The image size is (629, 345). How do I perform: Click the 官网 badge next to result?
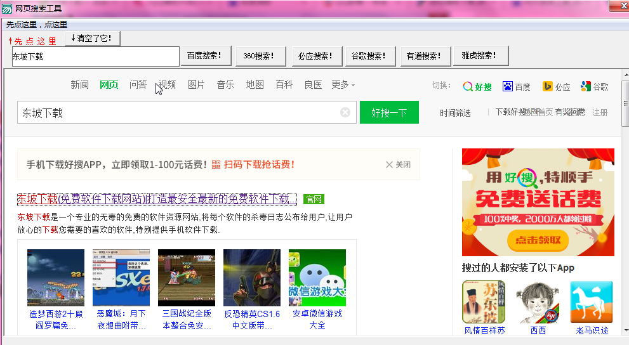point(314,199)
